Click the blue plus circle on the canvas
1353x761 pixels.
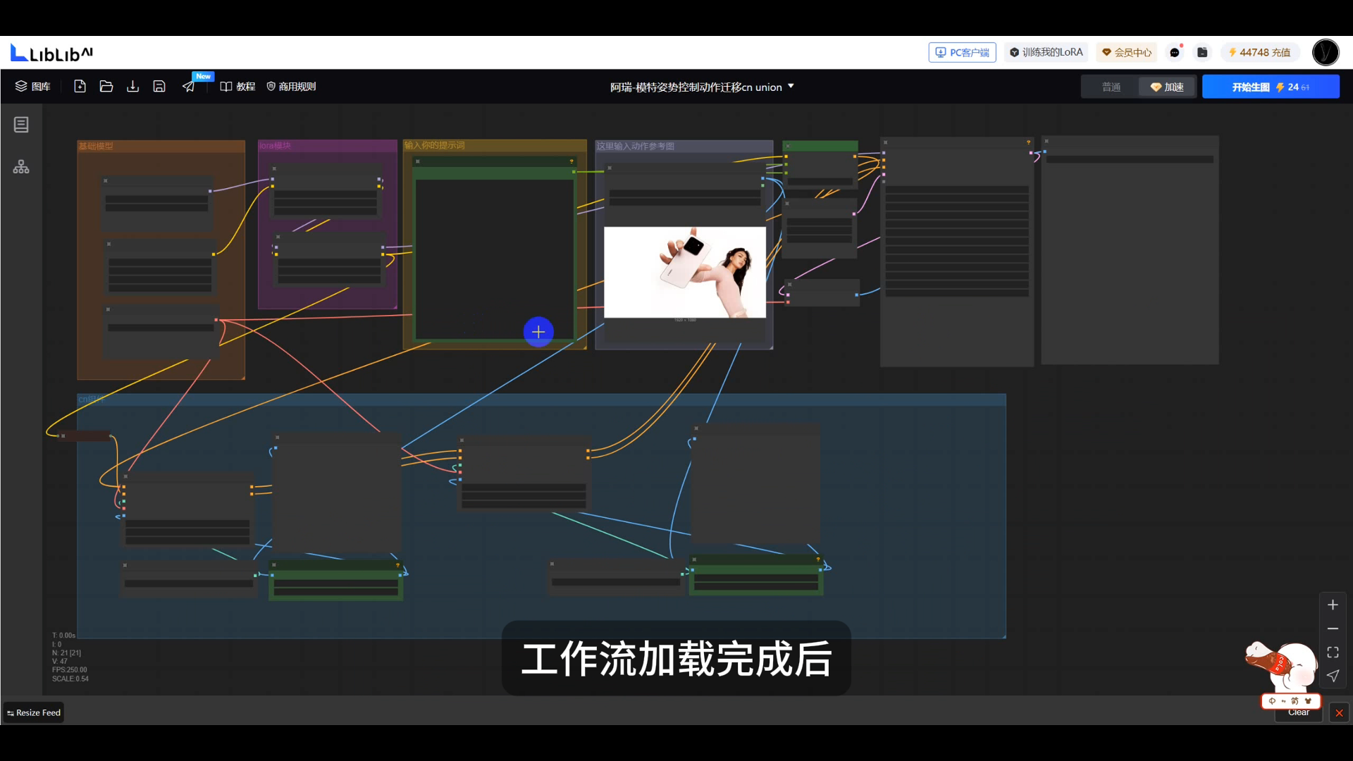pos(538,332)
